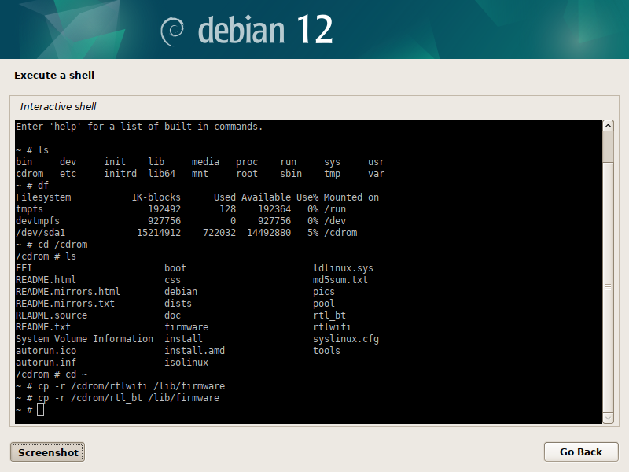Click the 'EFI' directory entry
629x472 pixels.
tap(24, 267)
